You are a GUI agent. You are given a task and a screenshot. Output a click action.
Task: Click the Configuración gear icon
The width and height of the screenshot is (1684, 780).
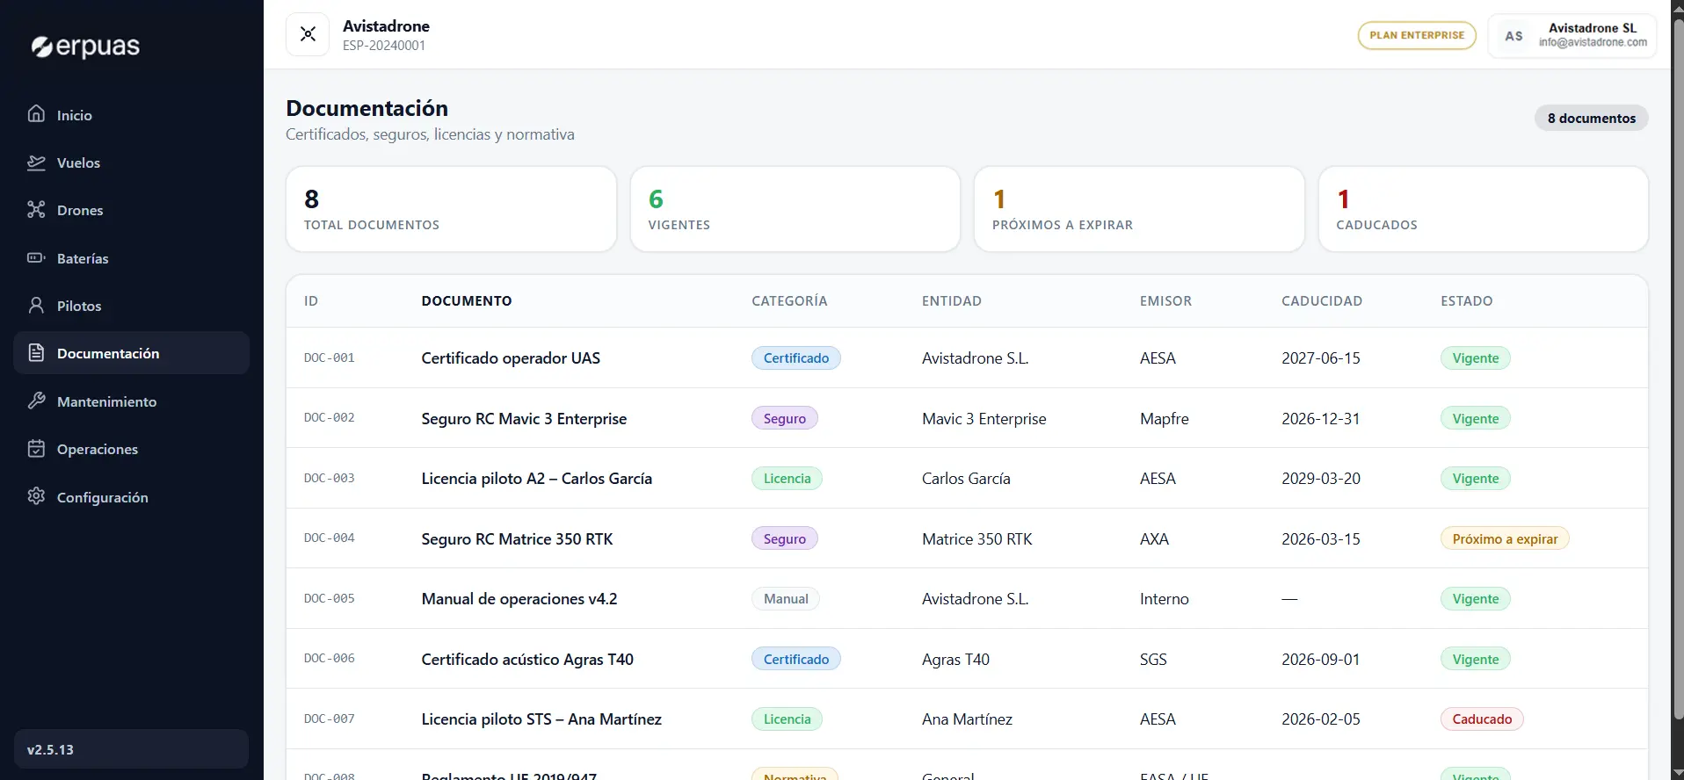point(36,496)
